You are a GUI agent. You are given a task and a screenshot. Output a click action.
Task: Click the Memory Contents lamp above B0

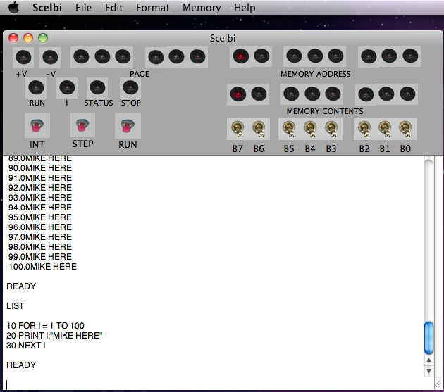tap(407, 94)
